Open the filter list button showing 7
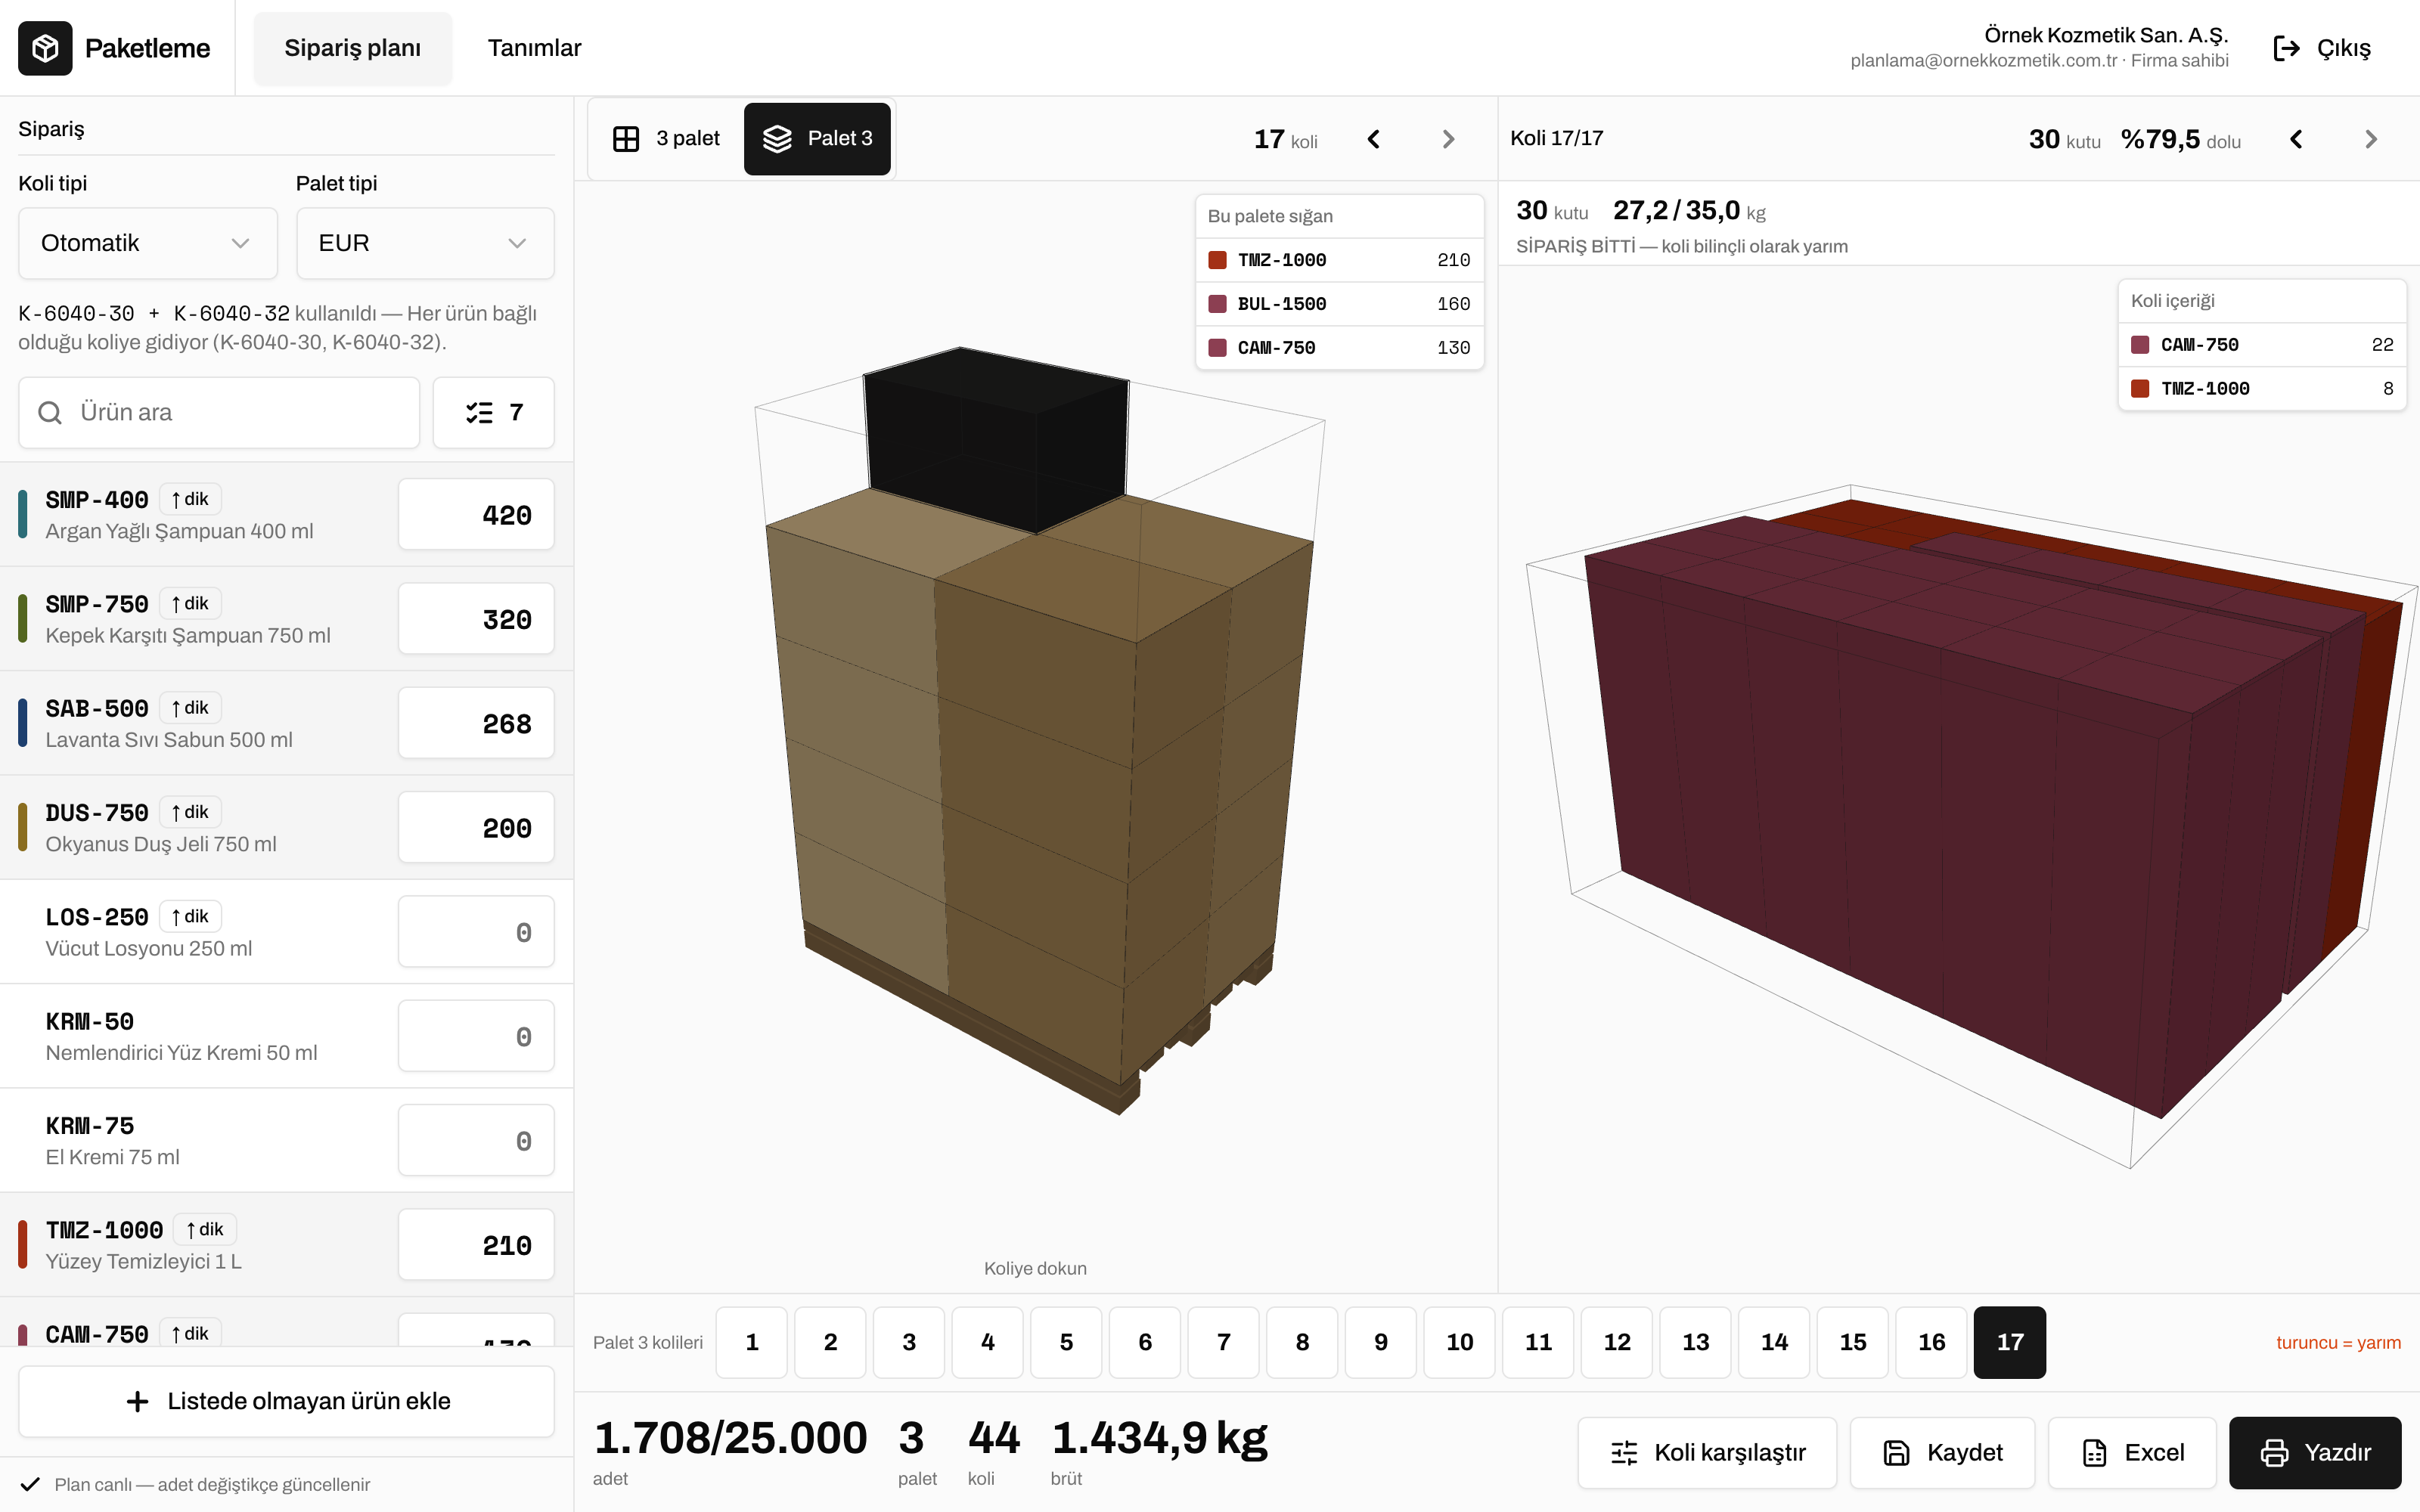 (x=494, y=412)
